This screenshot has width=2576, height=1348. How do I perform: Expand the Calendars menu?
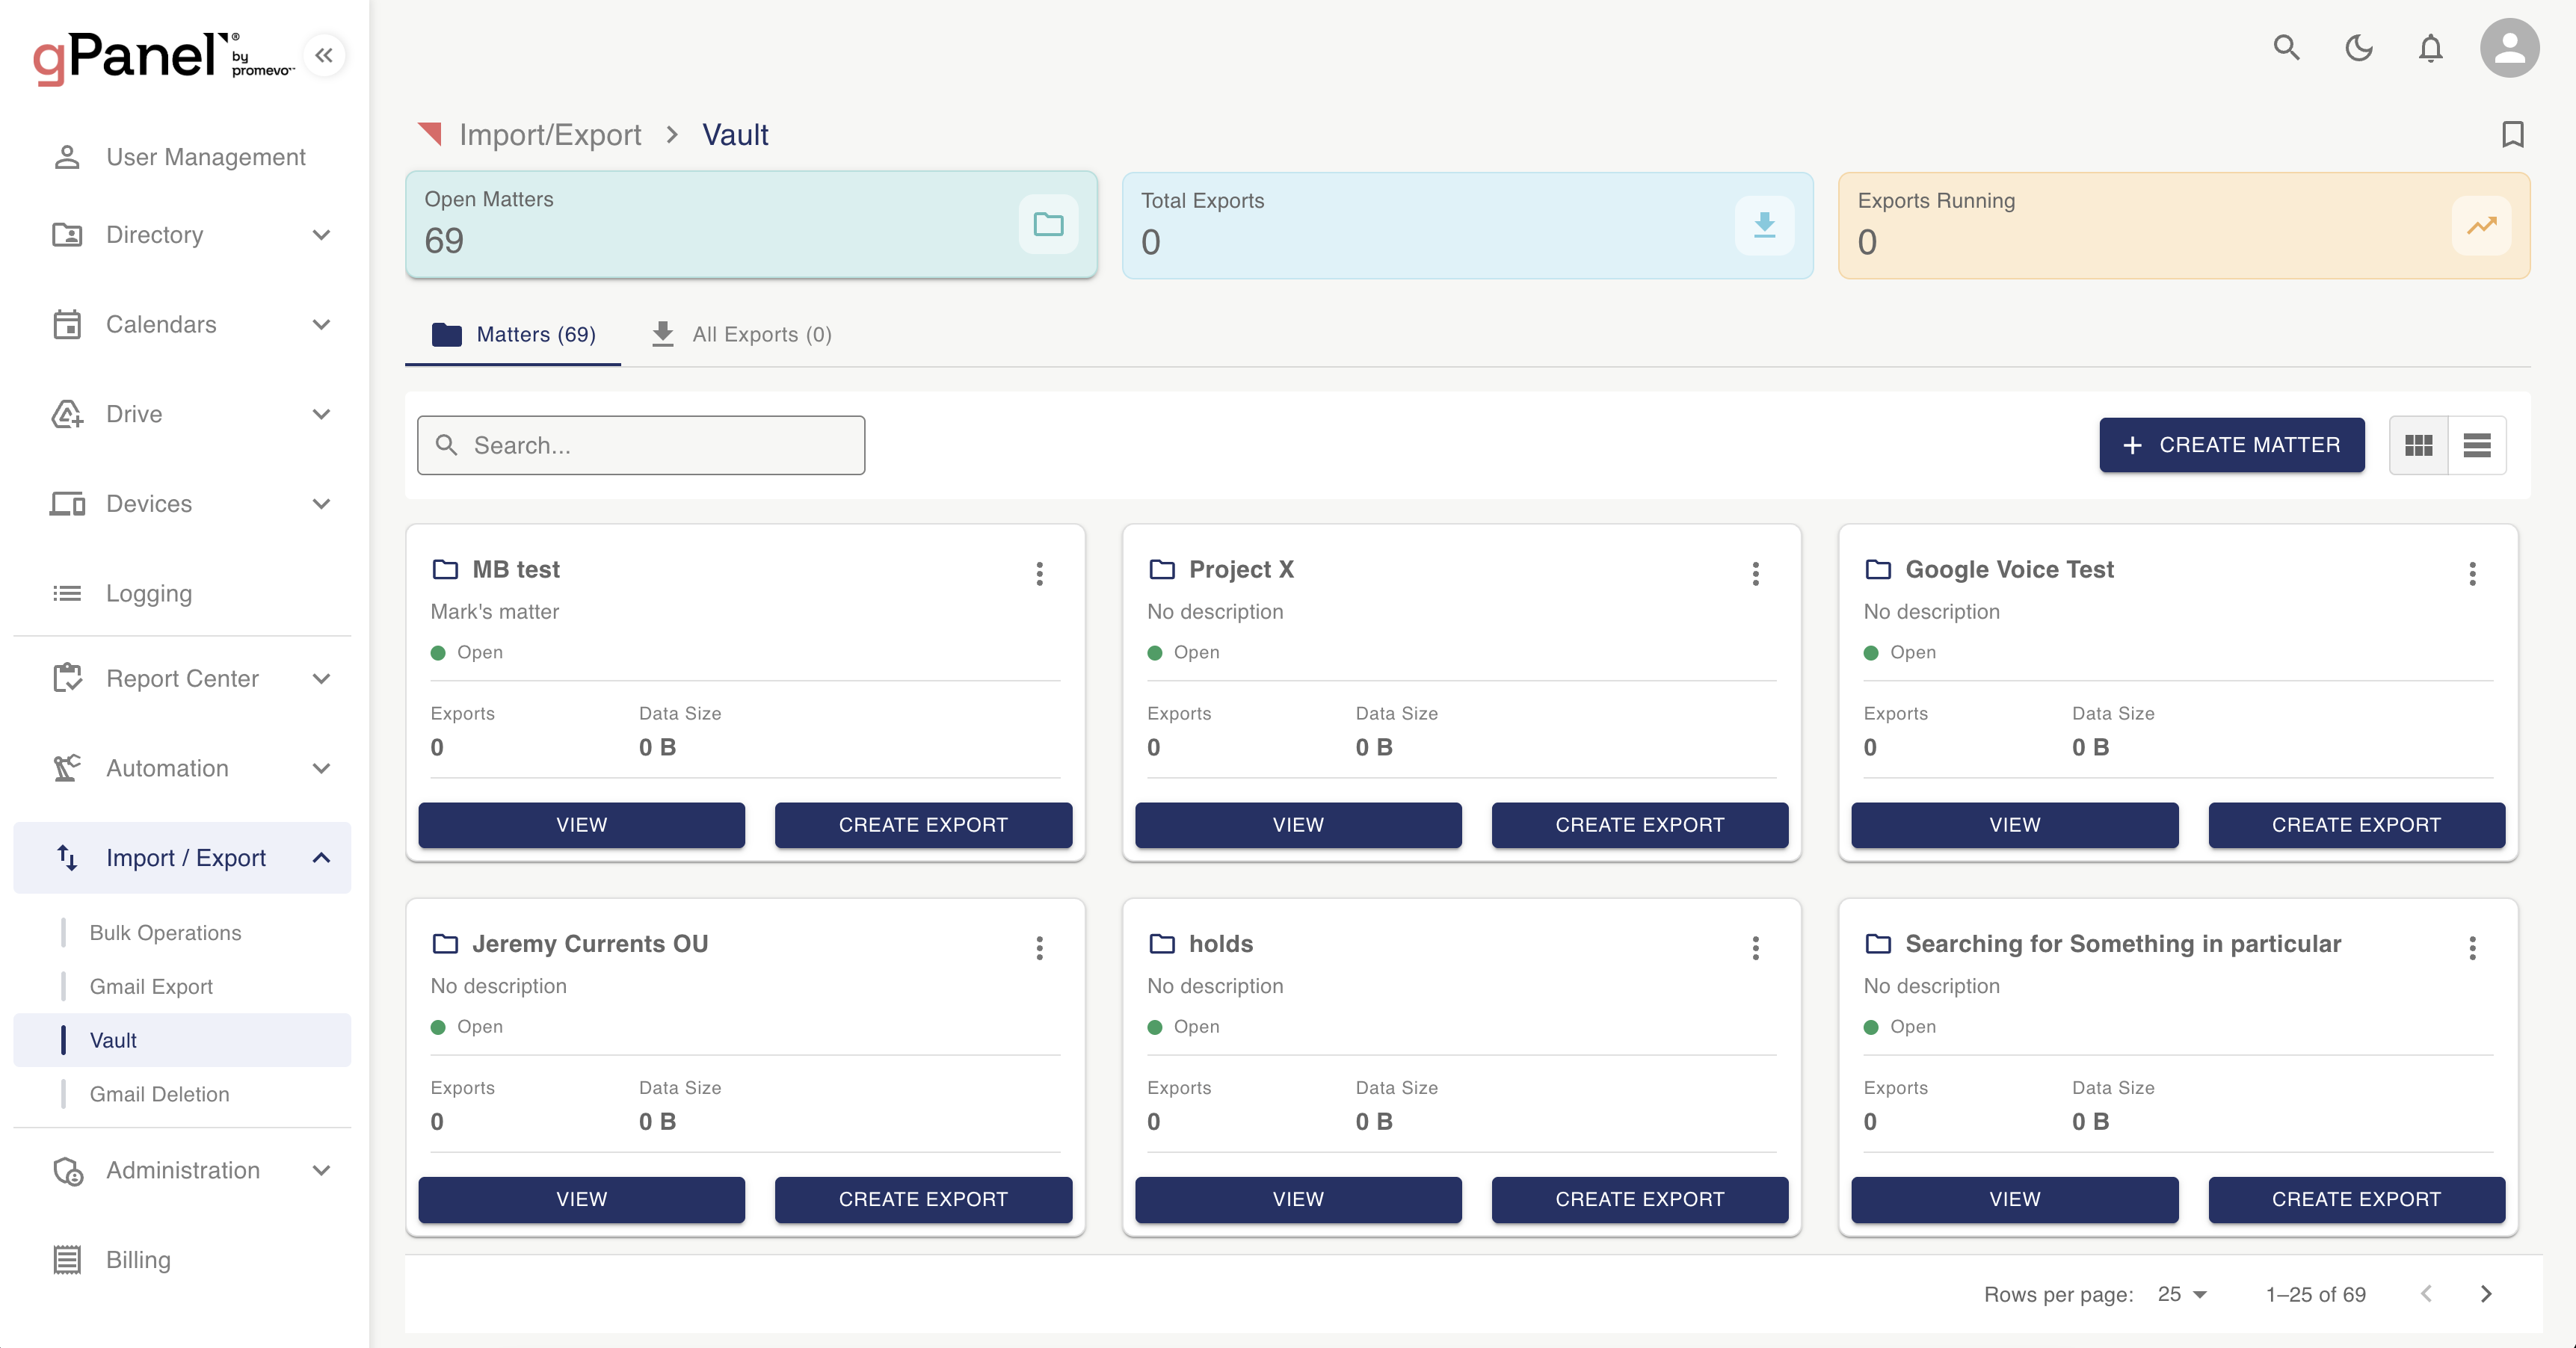[182, 325]
